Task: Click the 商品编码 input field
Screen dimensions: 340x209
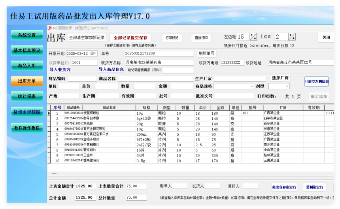Action: click(x=82, y=79)
